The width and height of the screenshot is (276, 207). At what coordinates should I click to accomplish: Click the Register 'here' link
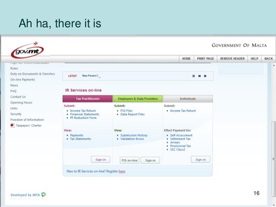click(122, 171)
